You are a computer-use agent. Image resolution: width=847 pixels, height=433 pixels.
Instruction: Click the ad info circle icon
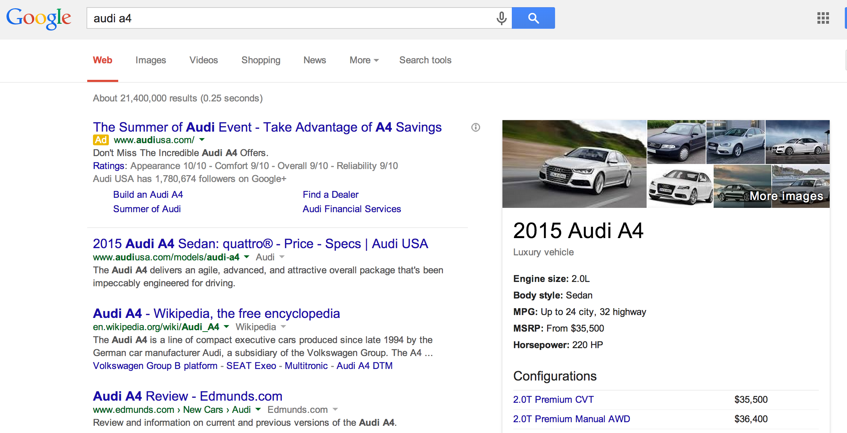pyautogui.click(x=476, y=127)
